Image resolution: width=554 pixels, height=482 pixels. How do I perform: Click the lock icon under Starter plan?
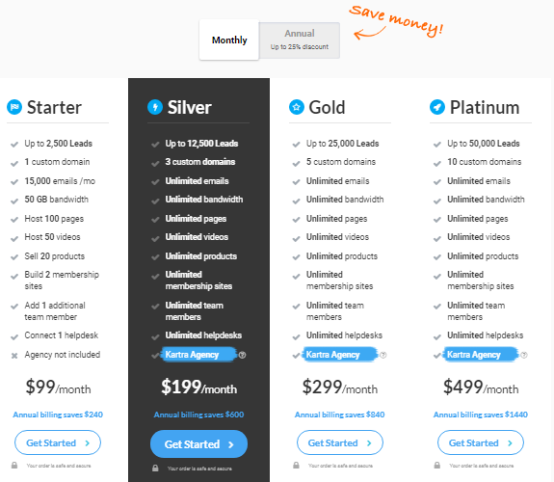[x=14, y=466]
